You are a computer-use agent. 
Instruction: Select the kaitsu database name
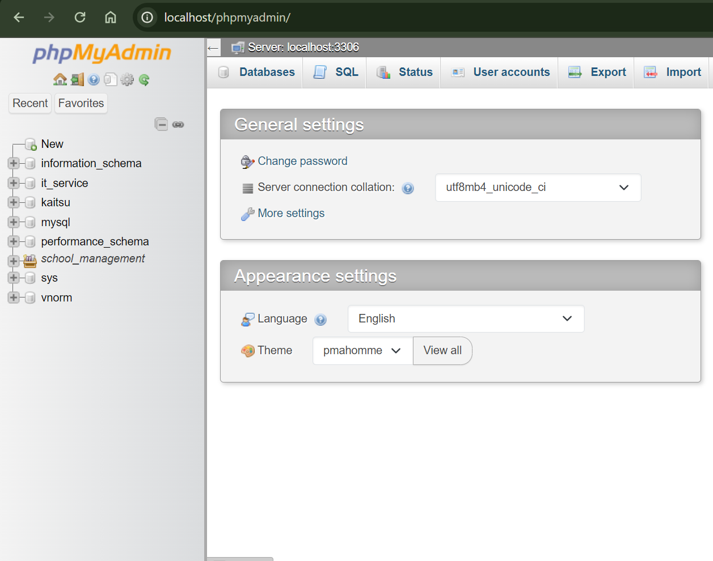pyautogui.click(x=56, y=202)
